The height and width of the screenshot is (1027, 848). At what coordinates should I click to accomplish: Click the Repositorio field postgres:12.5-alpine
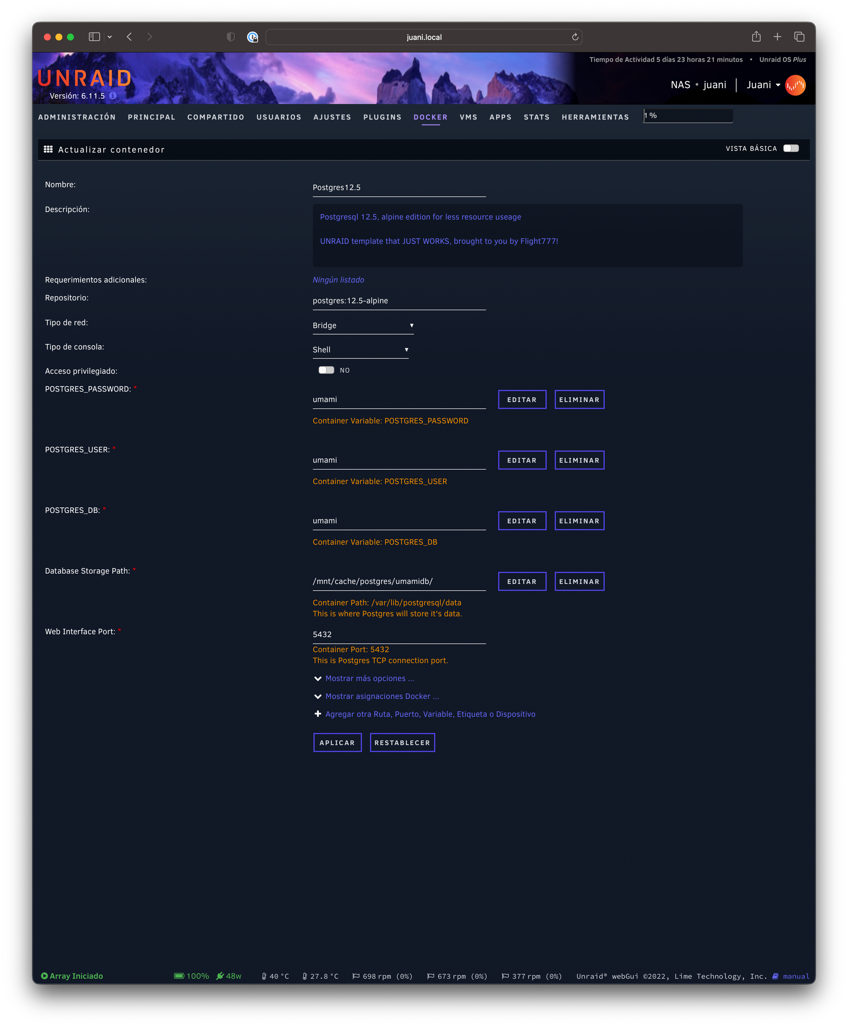[x=399, y=301]
